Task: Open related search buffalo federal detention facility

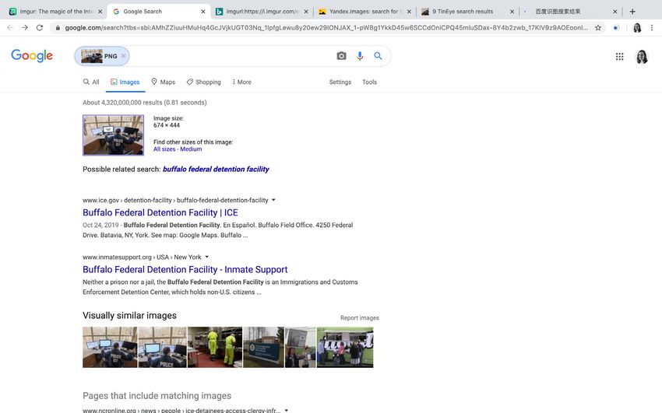Action: (x=216, y=170)
